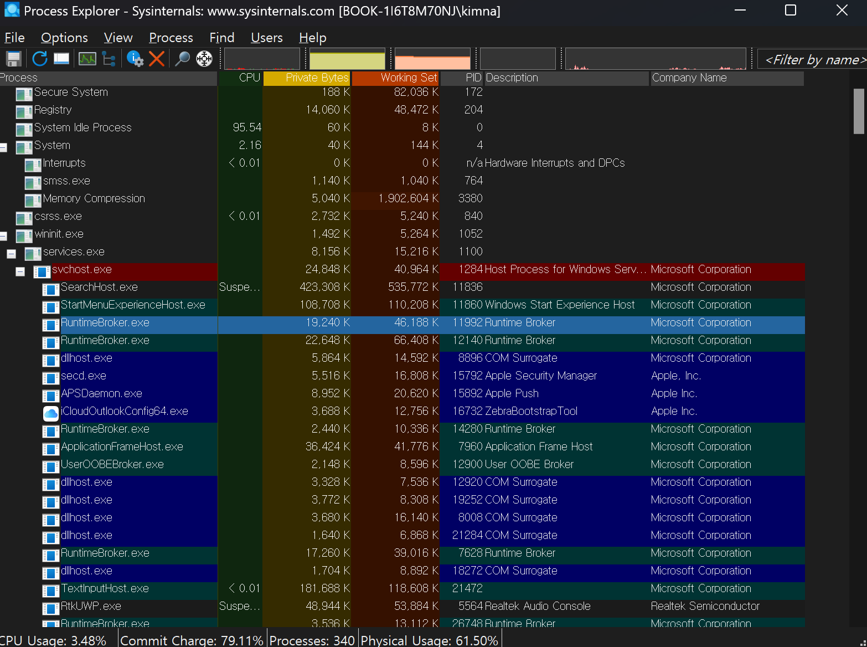Sort by the Process column header
This screenshot has height=647, width=867.
(x=109, y=78)
